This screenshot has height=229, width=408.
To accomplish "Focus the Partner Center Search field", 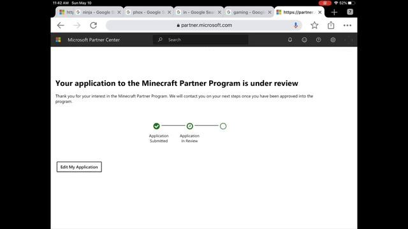I will tap(200, 39).
